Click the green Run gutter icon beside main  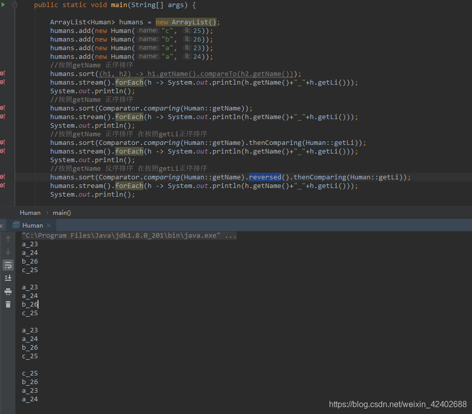(x=4, y=5)
